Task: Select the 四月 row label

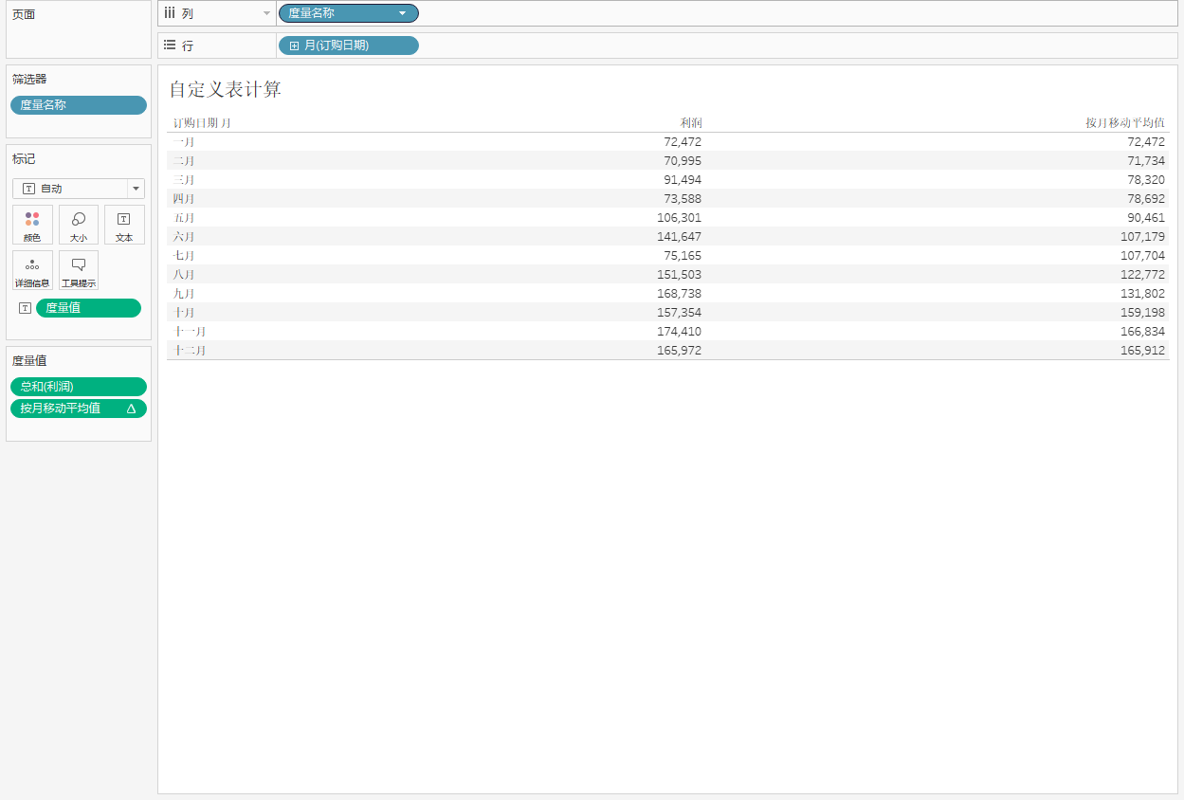Action: coord(184,199)
